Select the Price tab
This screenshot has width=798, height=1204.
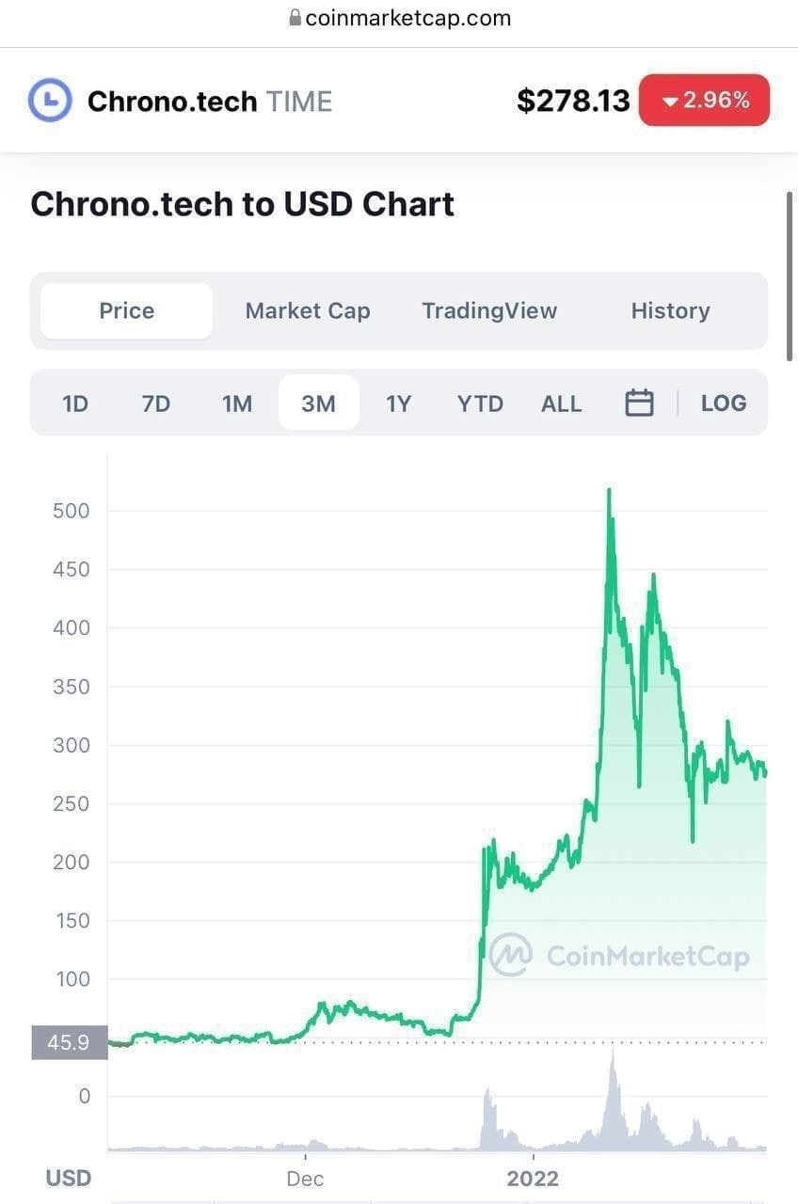(127, 310)
